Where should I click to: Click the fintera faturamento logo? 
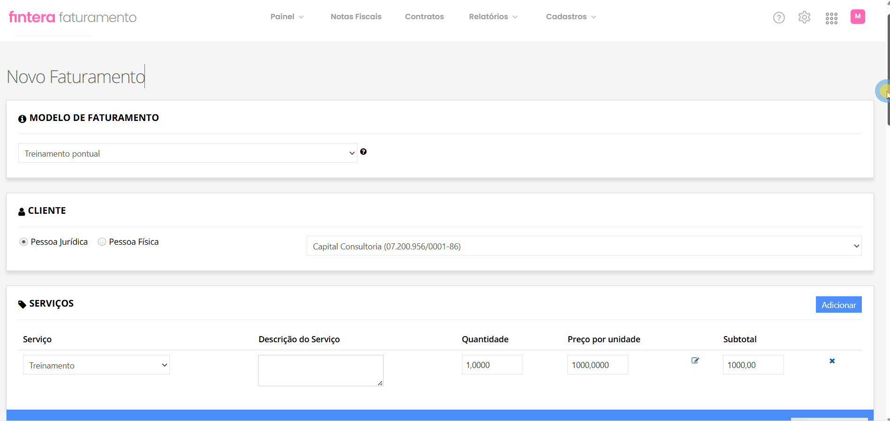(x=73, y=17)
